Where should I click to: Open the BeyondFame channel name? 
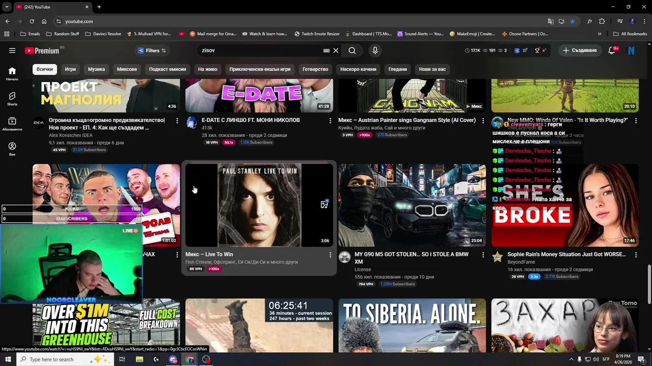pyautogui.click(x=521, y=262)
